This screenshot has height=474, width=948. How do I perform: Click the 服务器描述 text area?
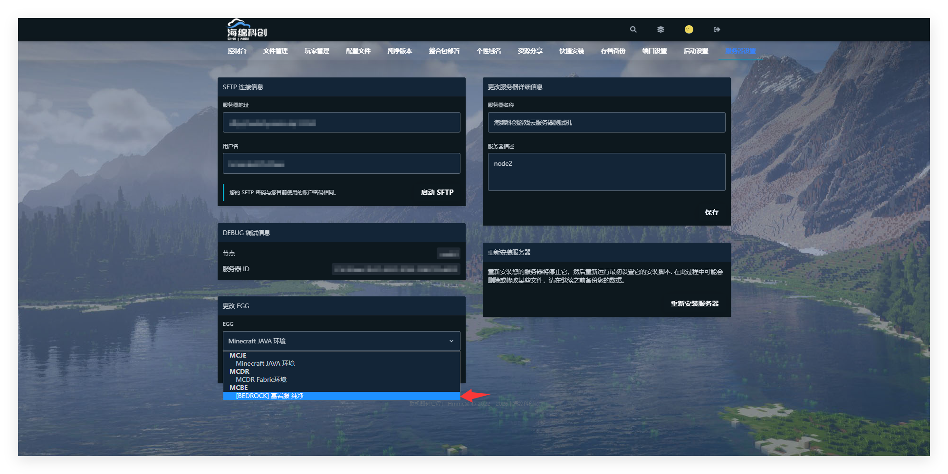click(x=606, y=172)
